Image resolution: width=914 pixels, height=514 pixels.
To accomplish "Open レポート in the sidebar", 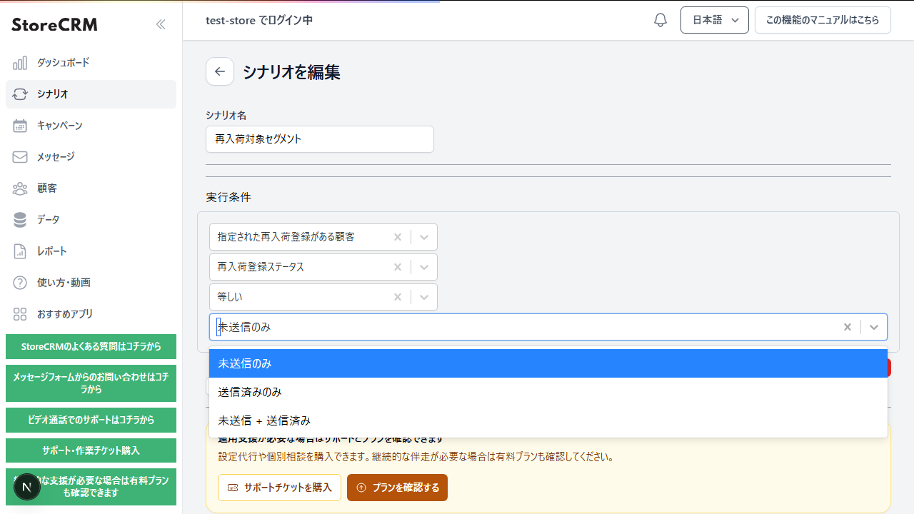I will tap(91, 251).
